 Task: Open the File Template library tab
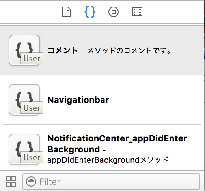(66, 12)
